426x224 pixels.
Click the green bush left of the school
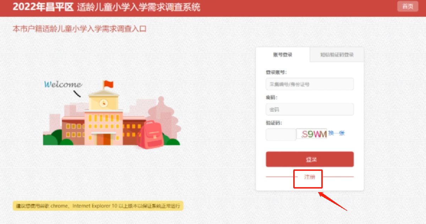click(x=52, y=139)
